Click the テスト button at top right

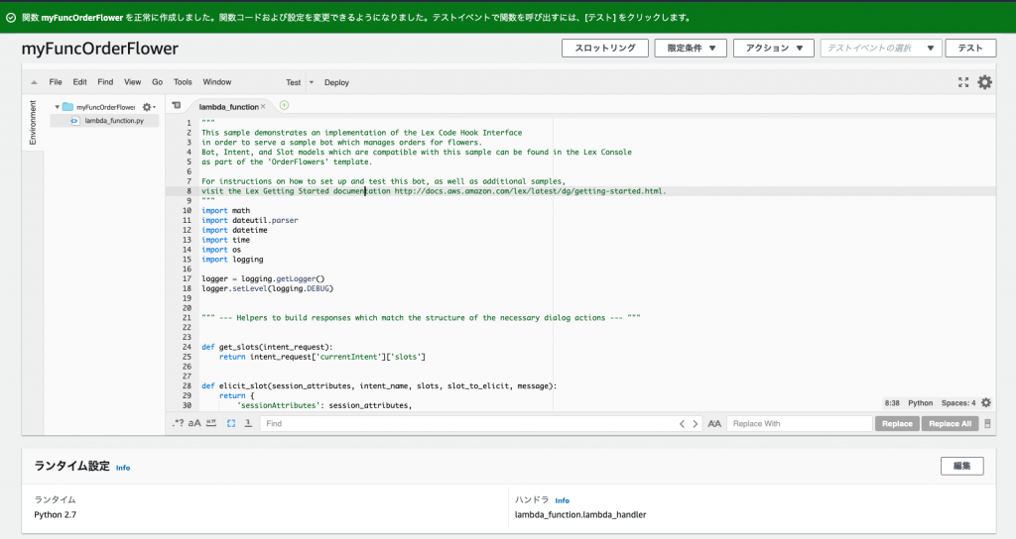[x=970, y=48]
